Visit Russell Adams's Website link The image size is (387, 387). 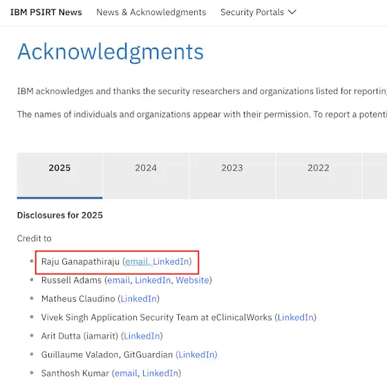[193, 281]
